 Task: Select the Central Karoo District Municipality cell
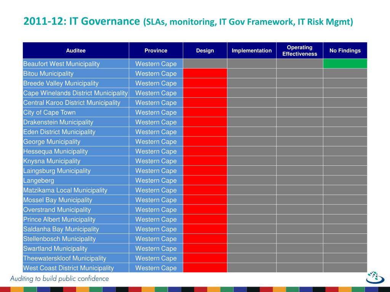click(x=76, y=103)
